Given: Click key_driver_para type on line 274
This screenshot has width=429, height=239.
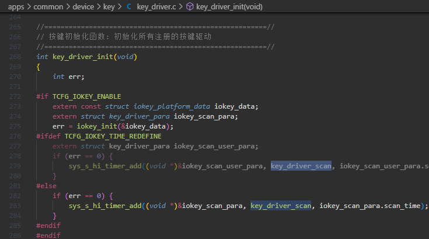Looking at the screenshot, I should (x=139, y=116).
